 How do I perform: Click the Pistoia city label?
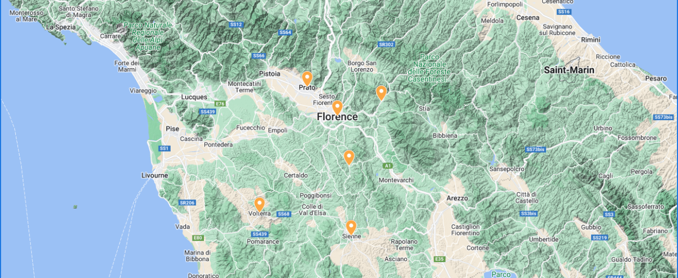tap(270, 74)
